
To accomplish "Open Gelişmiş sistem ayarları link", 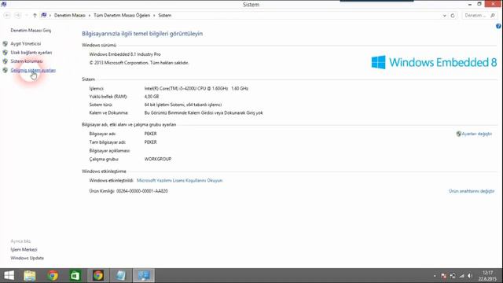I will 33,70.
